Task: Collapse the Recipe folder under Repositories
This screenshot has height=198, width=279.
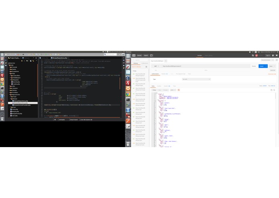Action: tap(10, 99)
